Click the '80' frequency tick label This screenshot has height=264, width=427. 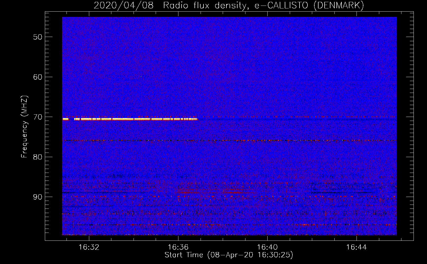pos(38,157)
